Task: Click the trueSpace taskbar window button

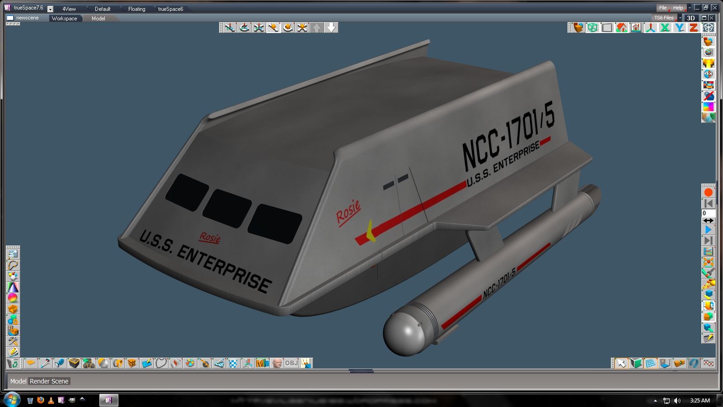Action: 108,400
